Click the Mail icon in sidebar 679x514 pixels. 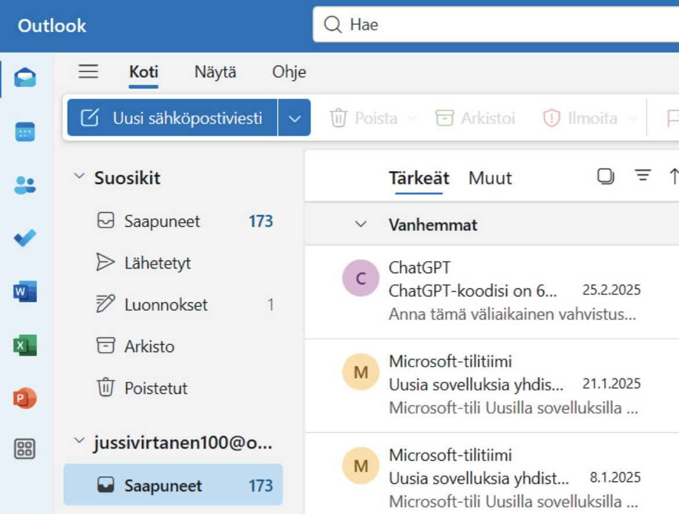[25, 78]
